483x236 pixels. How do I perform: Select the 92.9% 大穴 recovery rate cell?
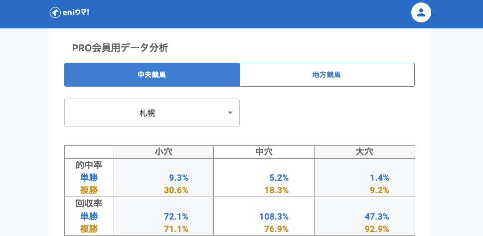377,229
